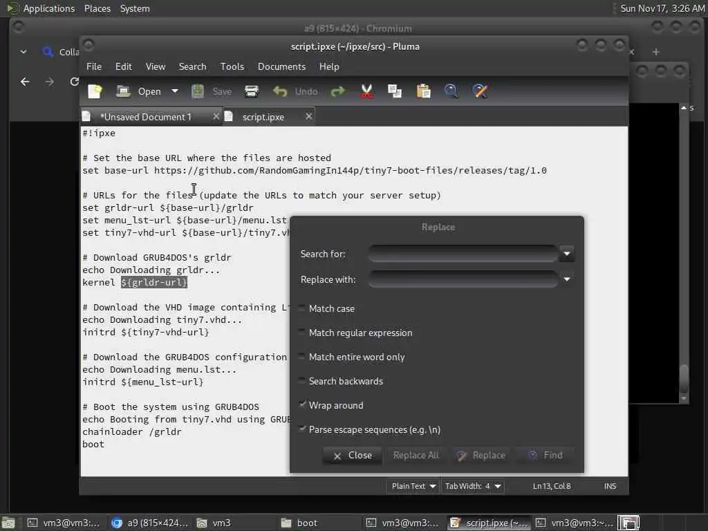The height and width of the screenshot is (531, 708).
Task: Click the INS insert mode indicator
Action: coord(610,486)
